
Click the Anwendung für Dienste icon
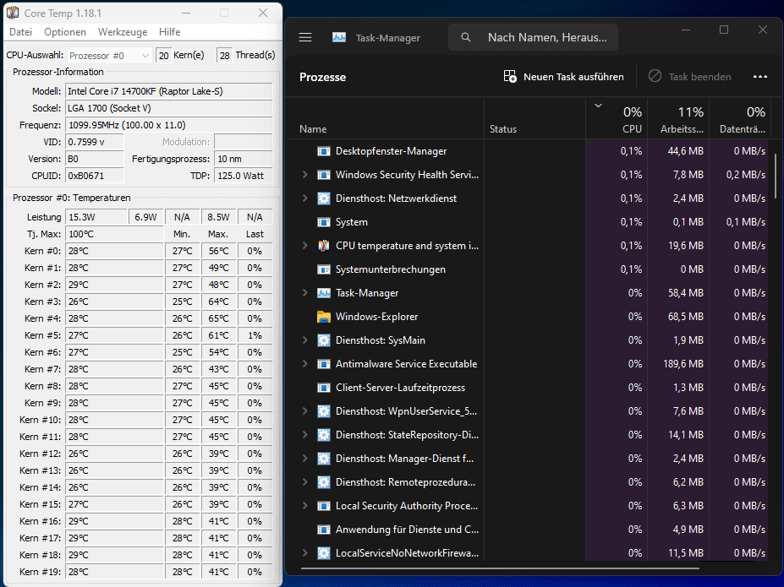(x=324, y=530)
